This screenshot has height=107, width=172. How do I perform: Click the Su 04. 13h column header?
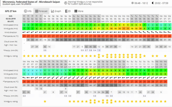pos(86,19)
